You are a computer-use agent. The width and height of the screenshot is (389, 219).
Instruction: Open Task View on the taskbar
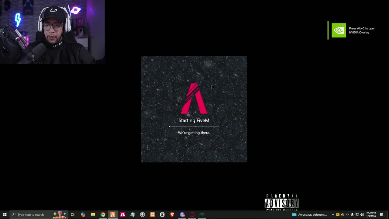click(73, 214)
